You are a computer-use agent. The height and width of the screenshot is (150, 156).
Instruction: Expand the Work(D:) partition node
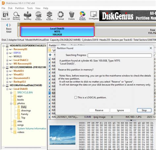pos(7,71)
